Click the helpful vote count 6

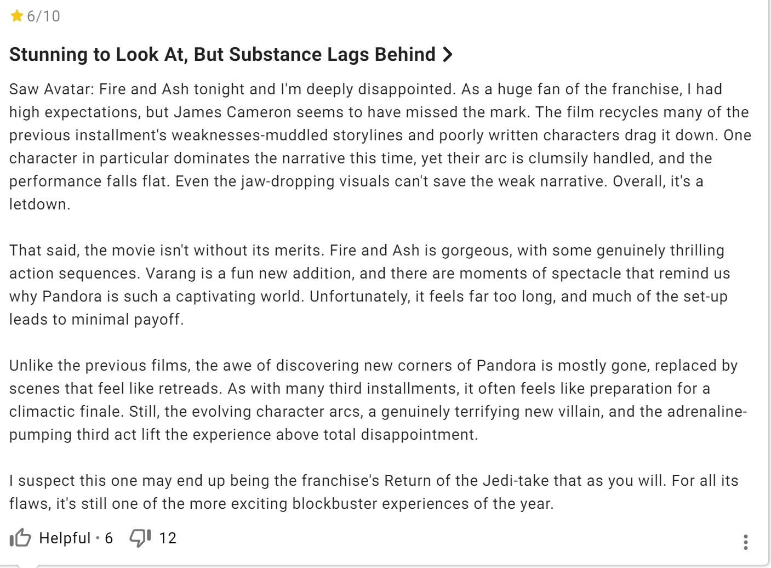[108, 538]
